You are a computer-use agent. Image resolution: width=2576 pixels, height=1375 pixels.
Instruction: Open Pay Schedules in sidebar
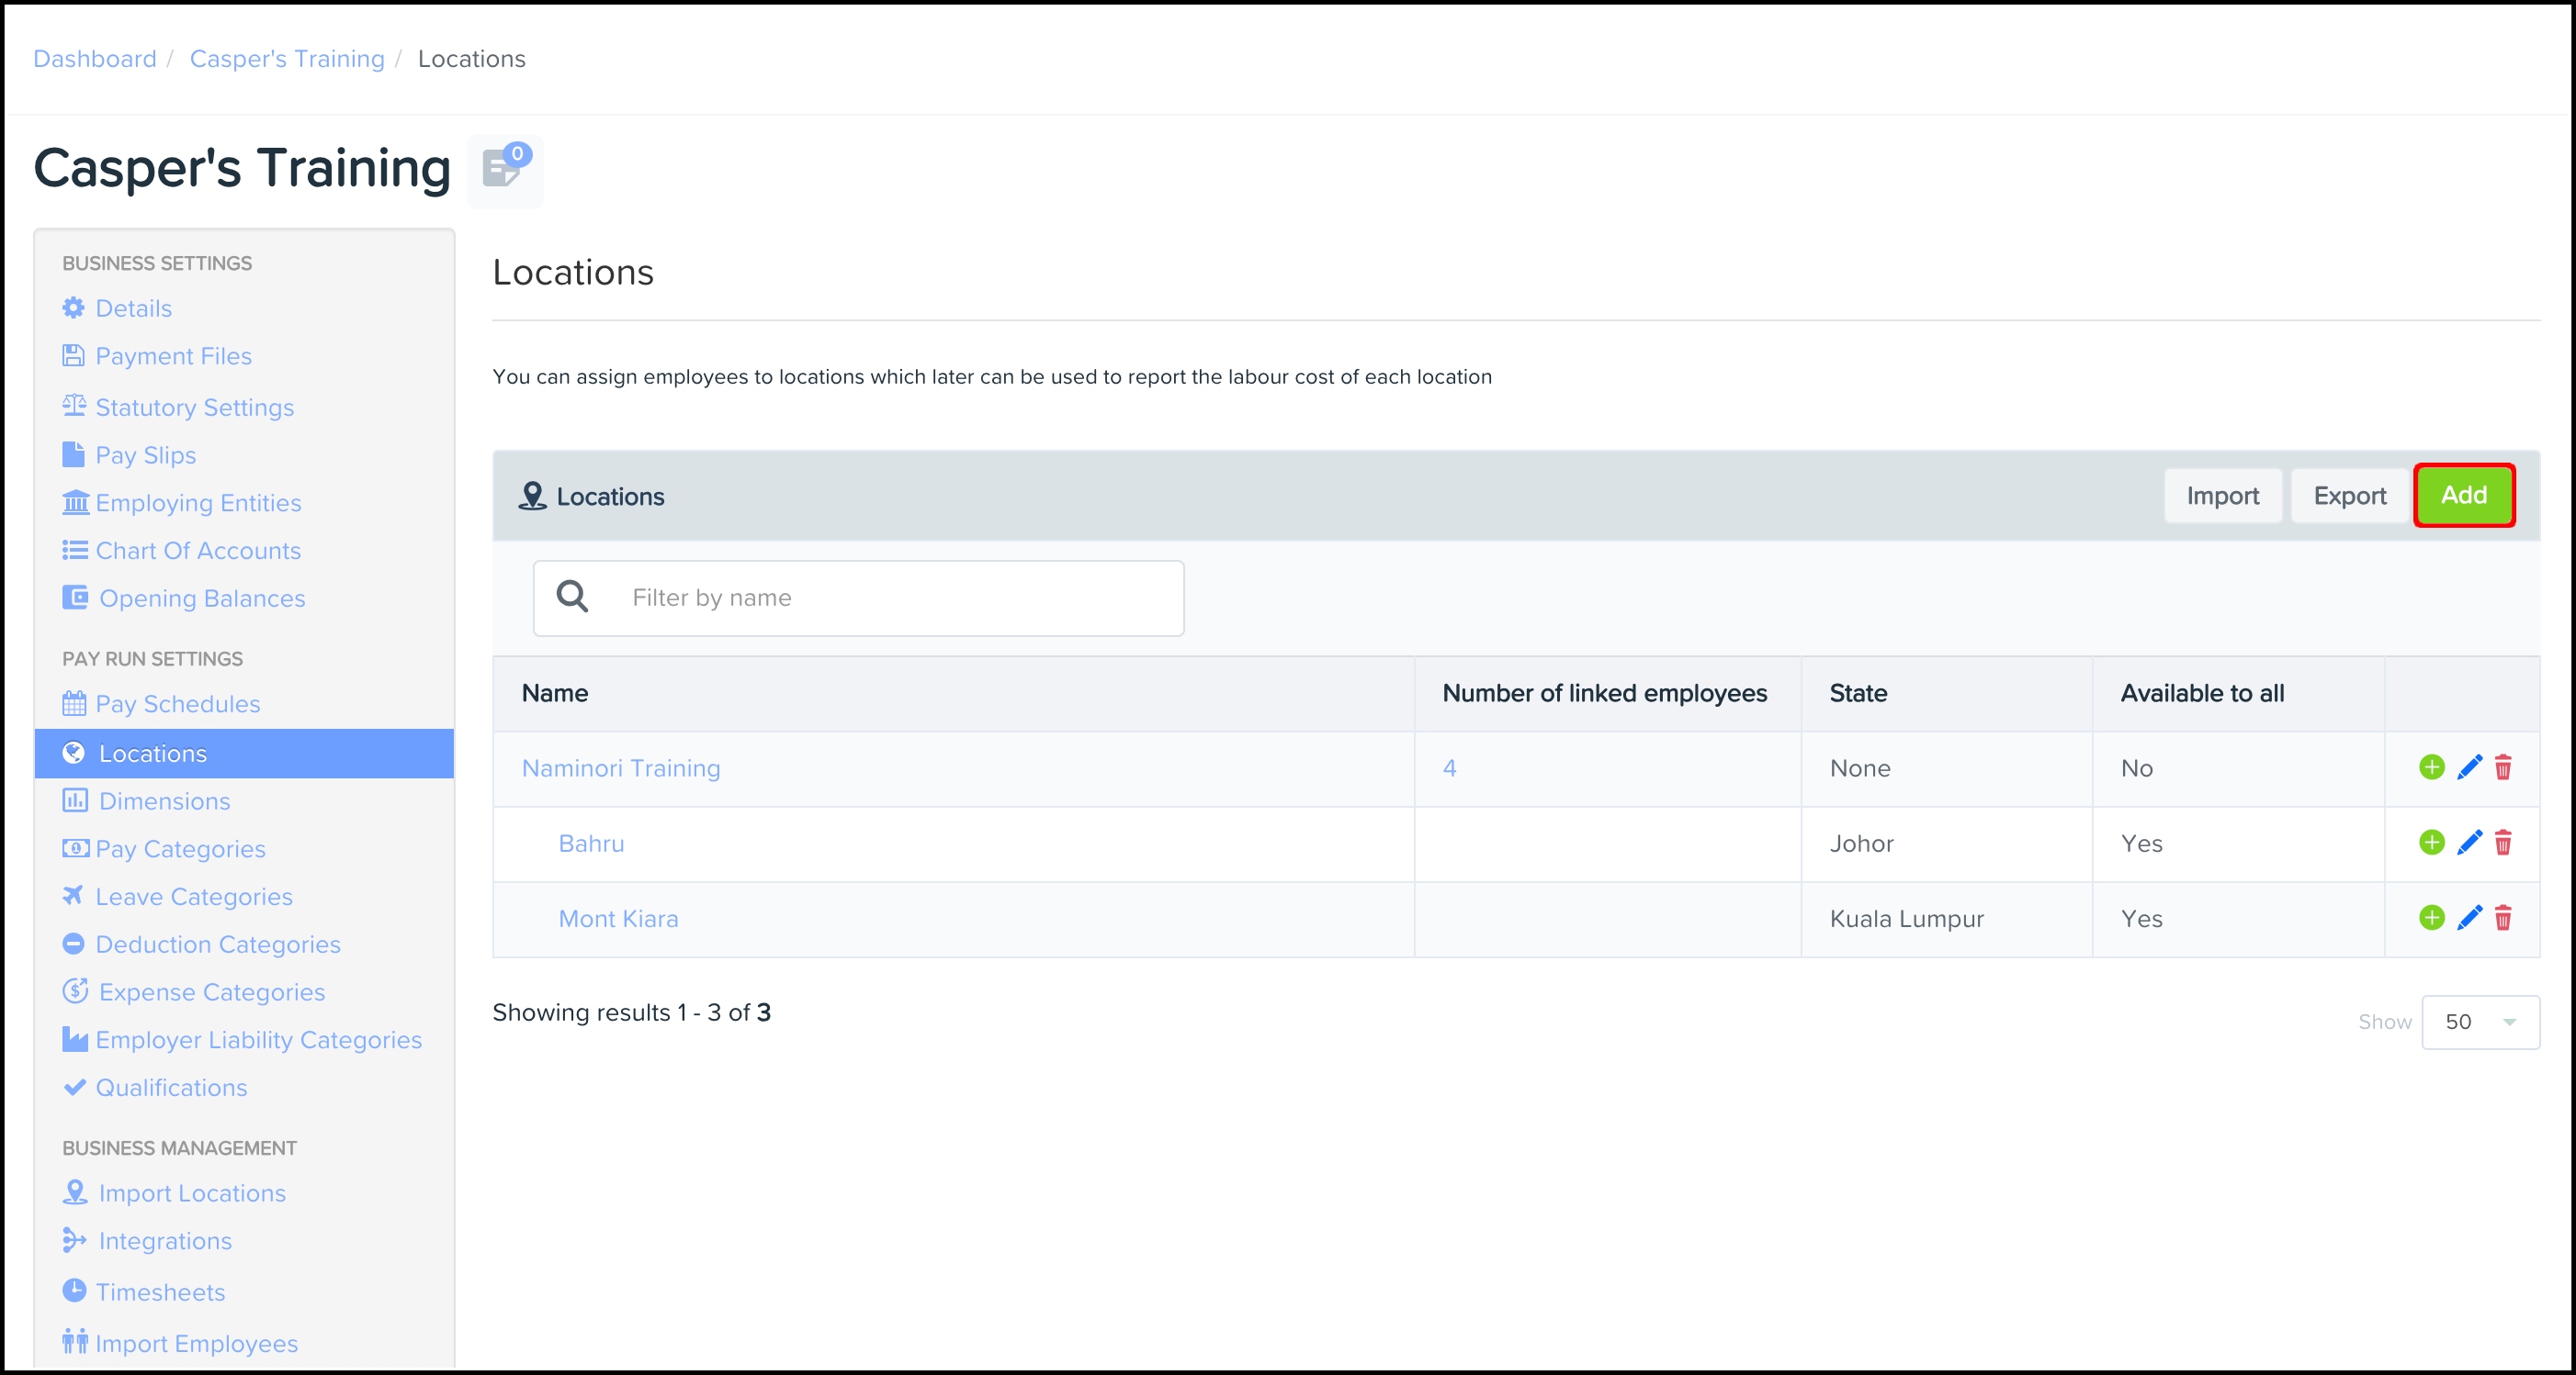(x=177, y=703)
